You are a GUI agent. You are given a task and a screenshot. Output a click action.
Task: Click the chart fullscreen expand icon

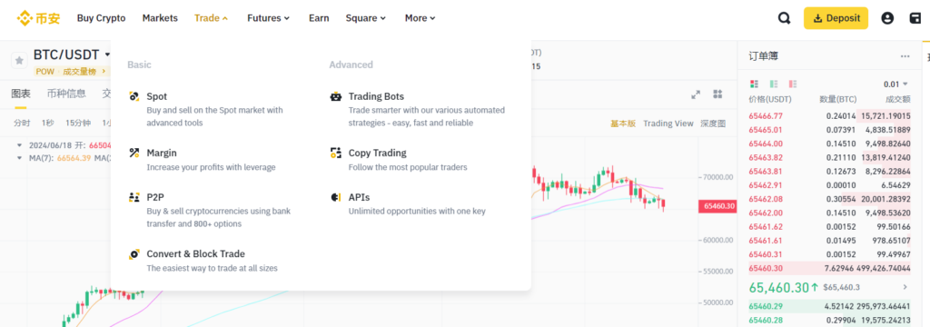[696, 95]
